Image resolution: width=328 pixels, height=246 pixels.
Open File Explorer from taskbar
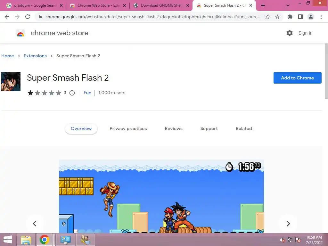(x=26, y=240)
